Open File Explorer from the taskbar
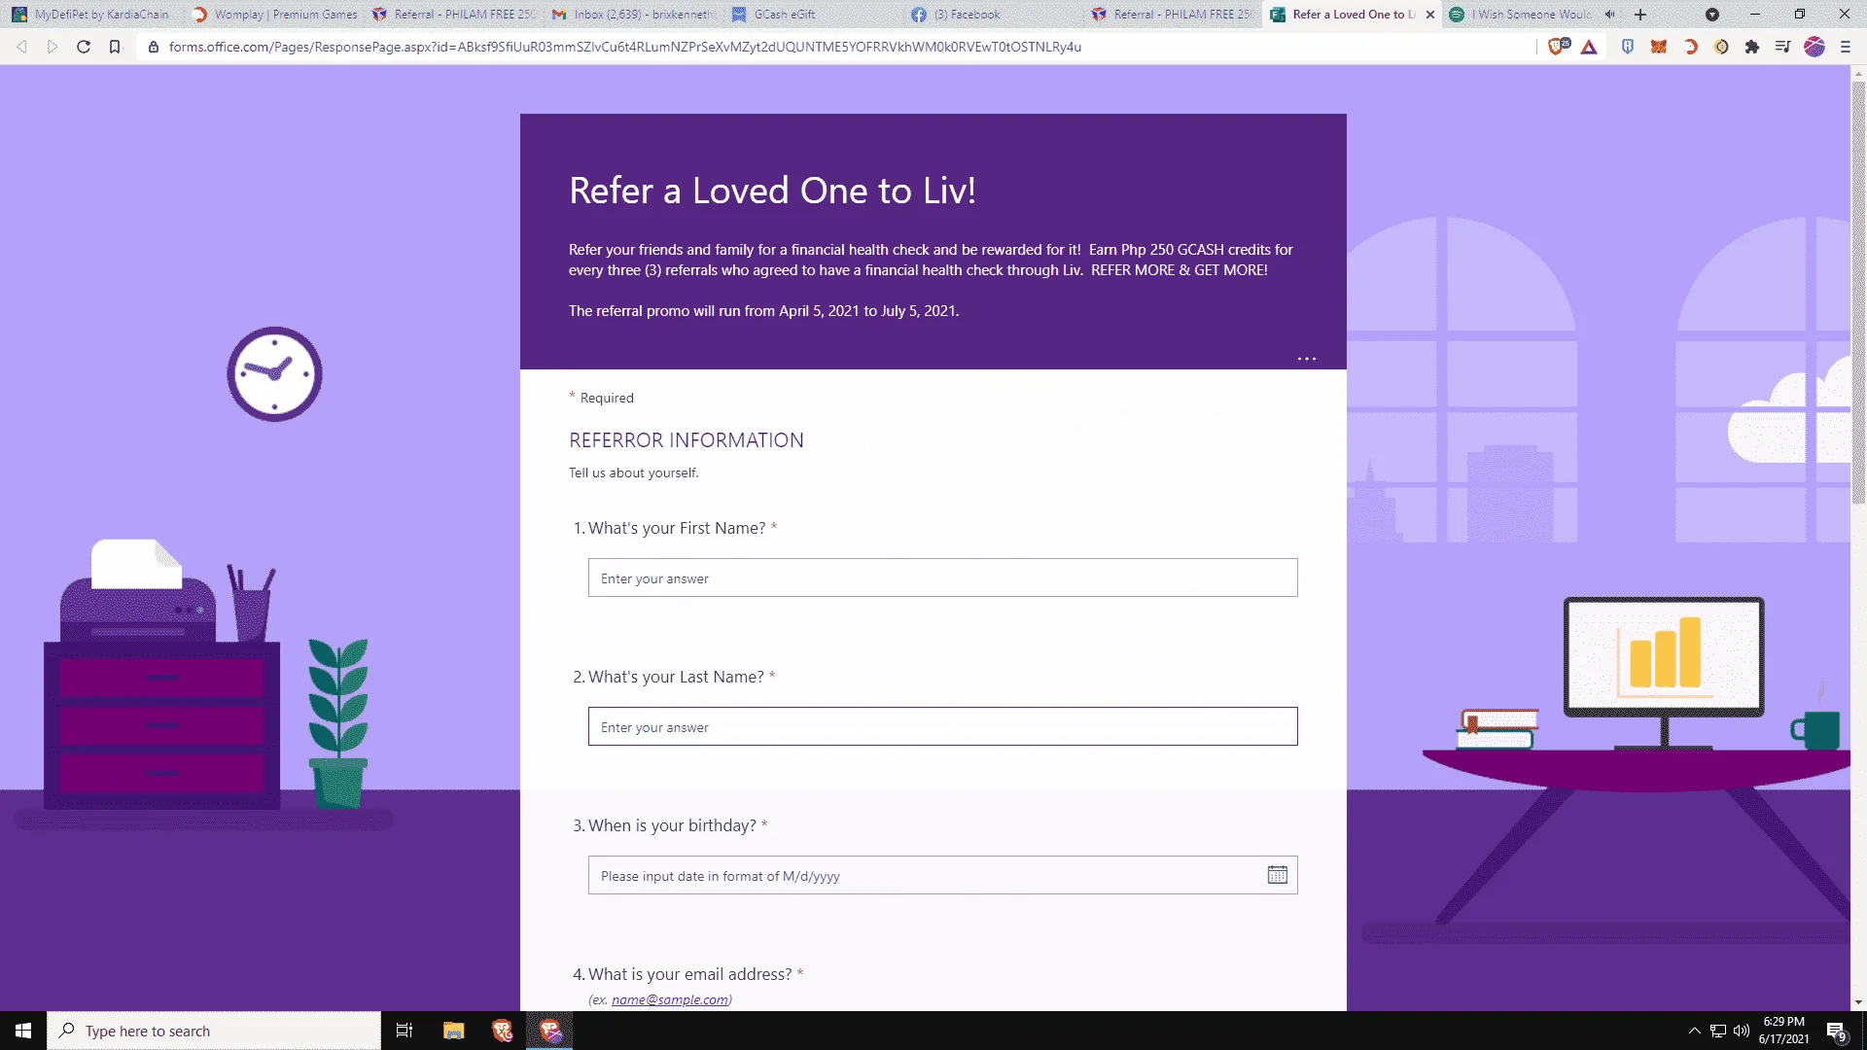Screen dimensions: 1867x1050 click(x=453, y=1031)
